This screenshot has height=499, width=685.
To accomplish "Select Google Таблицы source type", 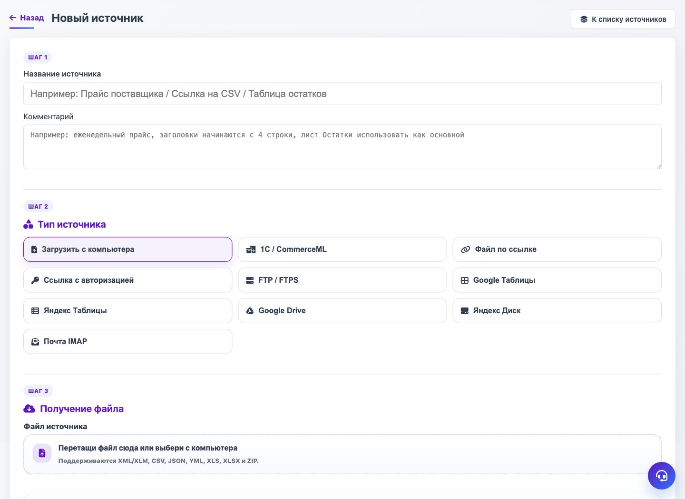I will pos(557,280).
